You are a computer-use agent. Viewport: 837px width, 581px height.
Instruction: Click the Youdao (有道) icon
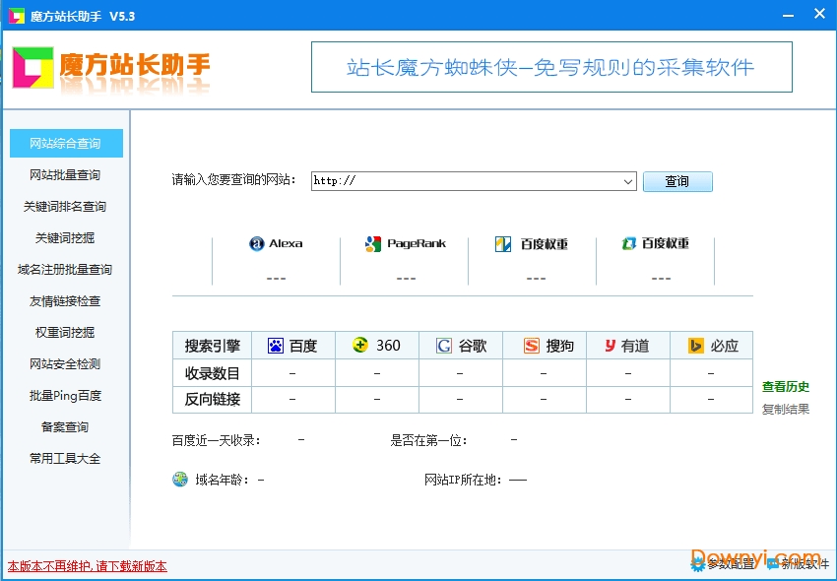[611, 346]
